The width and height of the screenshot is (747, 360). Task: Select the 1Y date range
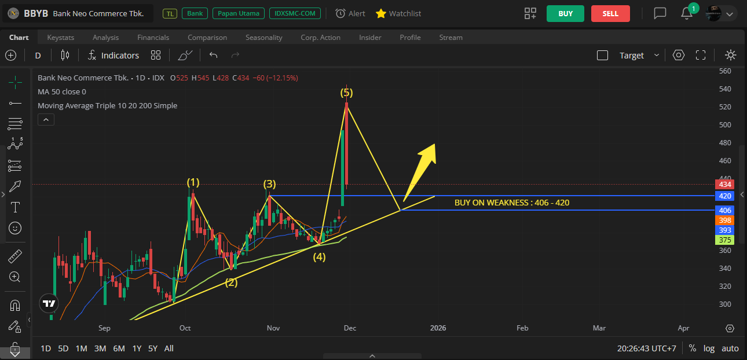(x=137, y=348)
